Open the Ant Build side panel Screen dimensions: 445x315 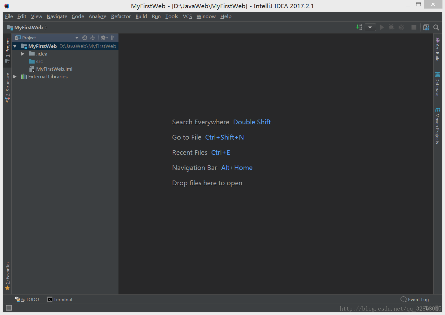pyautogui.click(x=437, y=49)
